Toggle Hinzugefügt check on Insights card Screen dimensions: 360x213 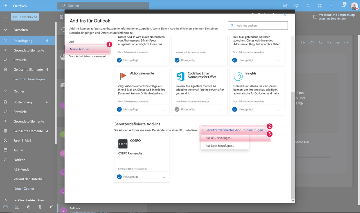234,109
